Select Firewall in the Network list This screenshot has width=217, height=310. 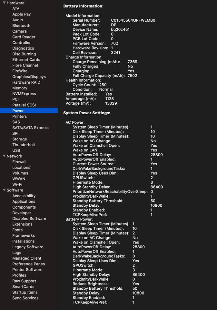pyautogui.click(x=19, y=162)
